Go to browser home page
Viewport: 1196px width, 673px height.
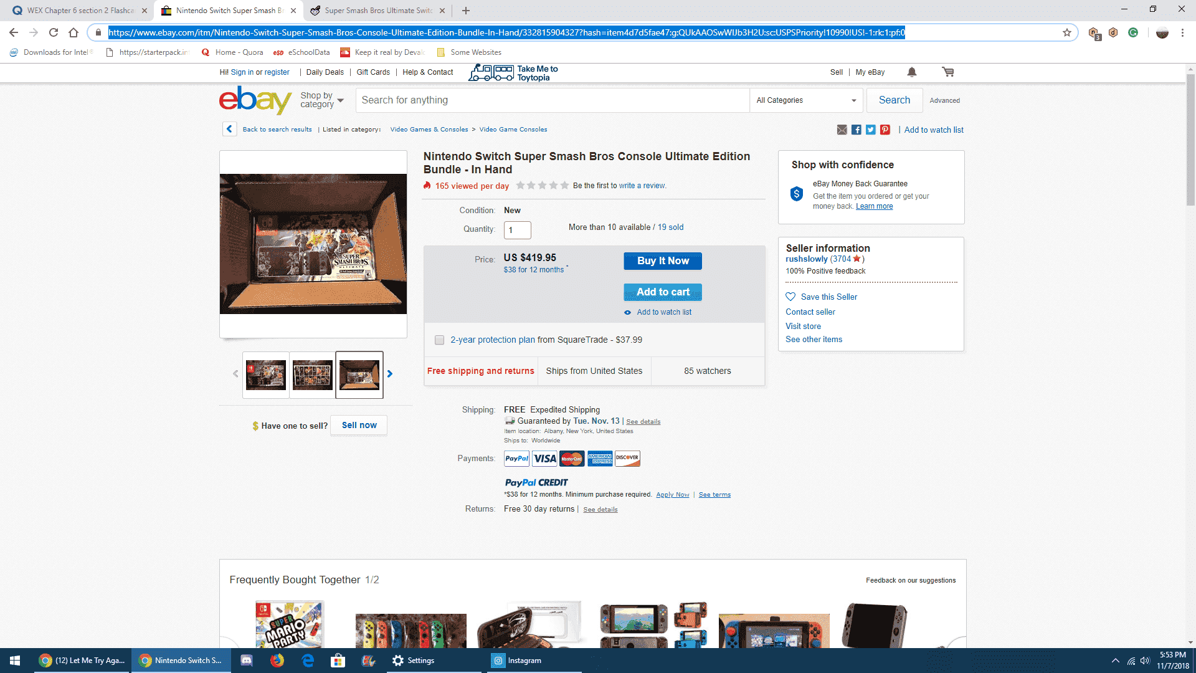(74, 32)
